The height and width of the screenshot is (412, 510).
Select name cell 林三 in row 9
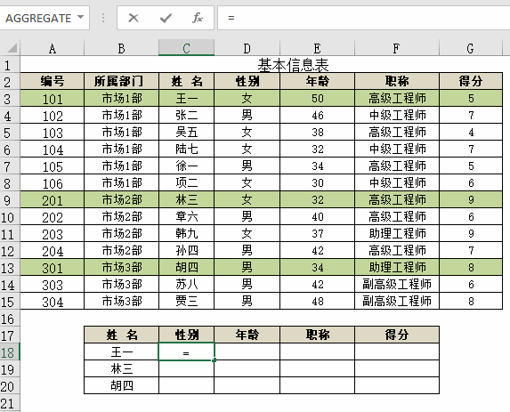(186, 199)
